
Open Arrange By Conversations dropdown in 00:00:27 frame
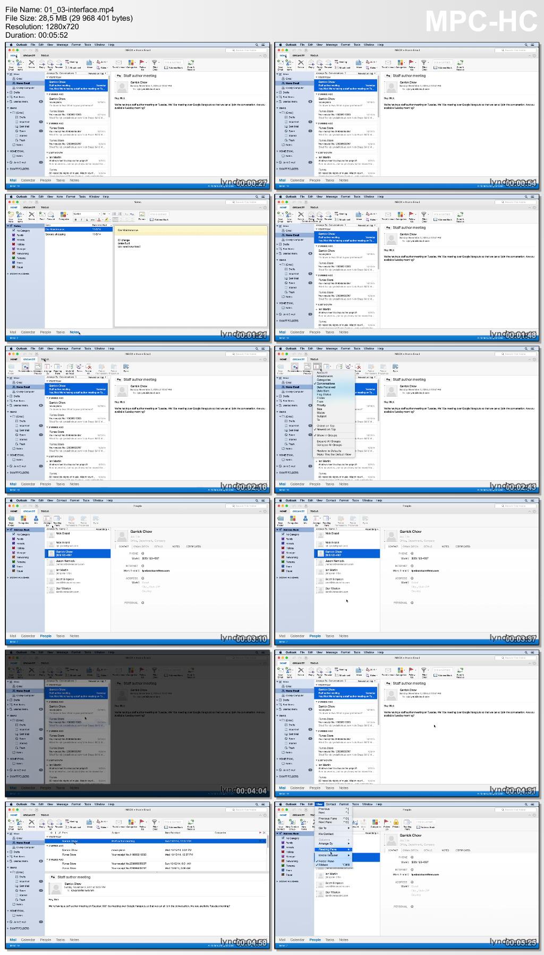click(x=63, y=73)
